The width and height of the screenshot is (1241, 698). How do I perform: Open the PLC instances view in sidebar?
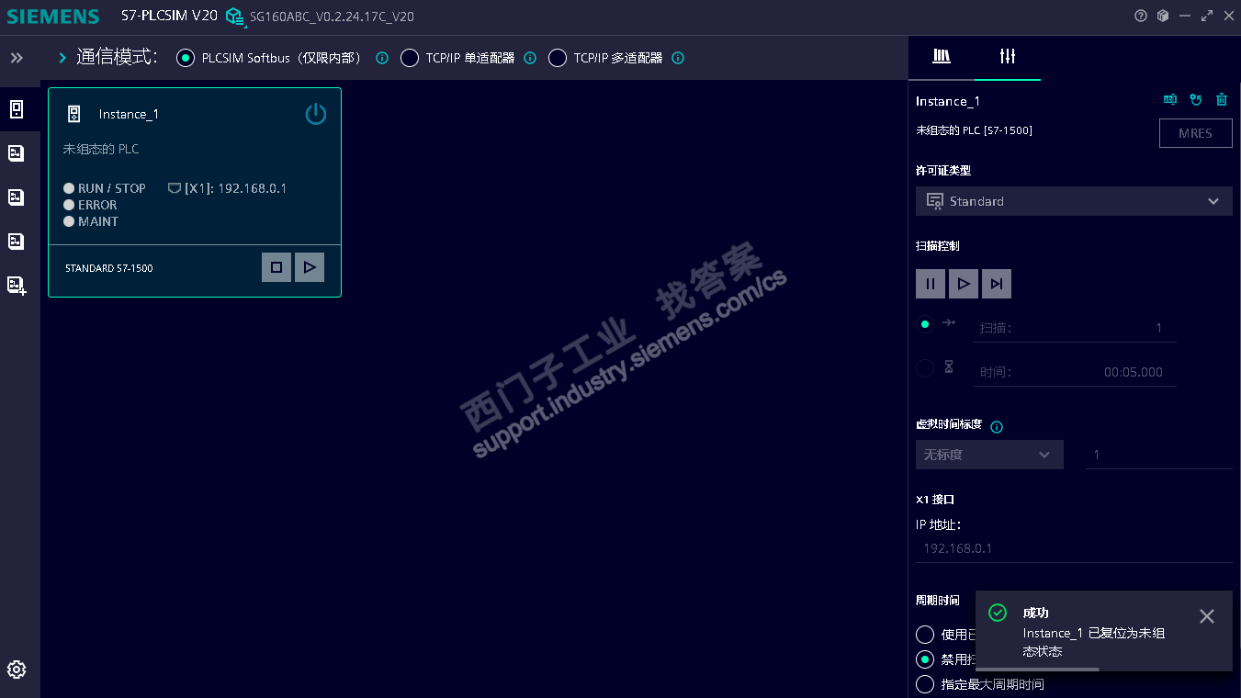(x=17, y=109)
